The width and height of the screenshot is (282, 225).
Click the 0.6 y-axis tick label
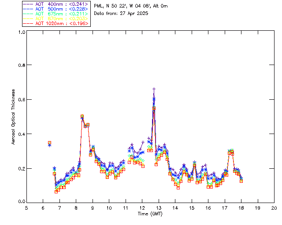click(x=22, y=99)
